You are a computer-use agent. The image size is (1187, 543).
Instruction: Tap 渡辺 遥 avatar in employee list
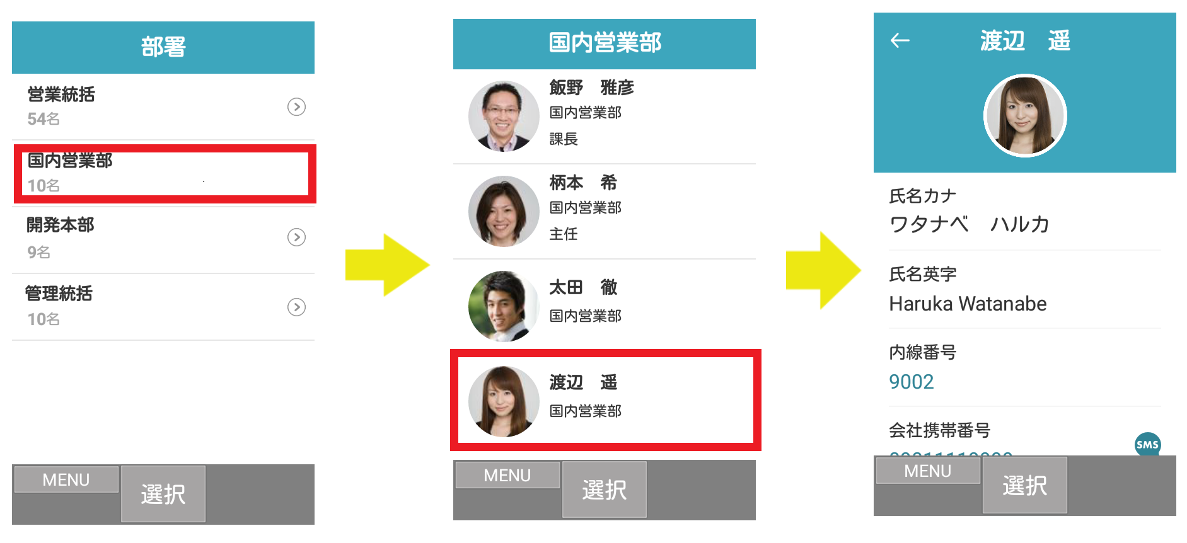coord(504,401)
